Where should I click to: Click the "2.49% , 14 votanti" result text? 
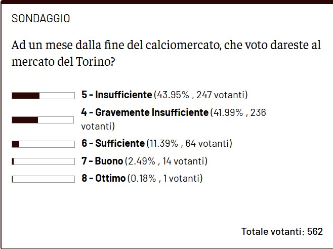(166, 161)
